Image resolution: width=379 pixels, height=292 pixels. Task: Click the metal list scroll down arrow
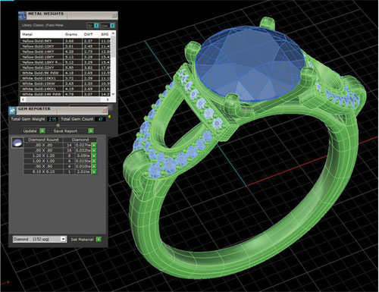coord(113,94)
